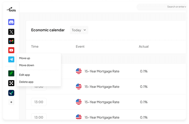Open the X (Twitter) app icon
The height and width of the screenshot is (124, 189).
tap(11, 32)
